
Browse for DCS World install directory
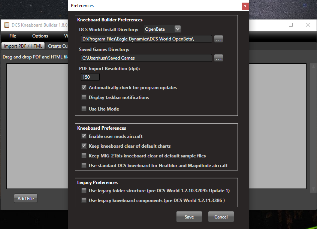(218, 39)
